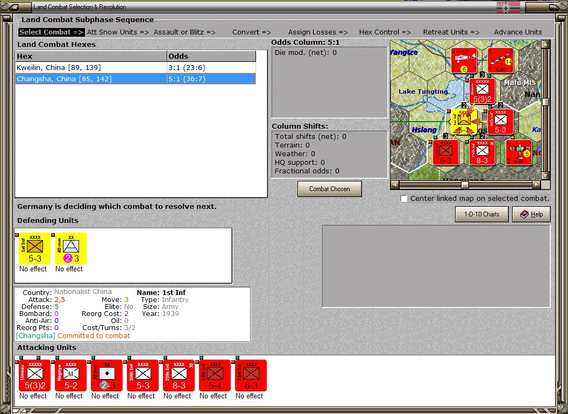The height and width of the screenshot is (414, 568).
Task: Pick the 20th Inf 5-3 attacking unit
Action: 143,375
